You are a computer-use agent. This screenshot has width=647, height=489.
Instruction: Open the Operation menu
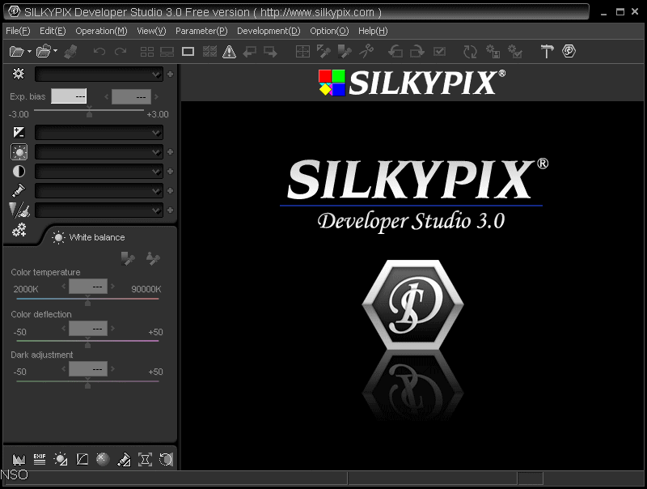click(102, 31)
